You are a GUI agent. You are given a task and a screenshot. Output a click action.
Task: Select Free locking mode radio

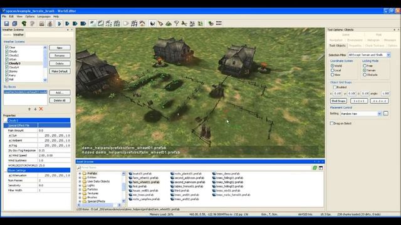[365, 66]
